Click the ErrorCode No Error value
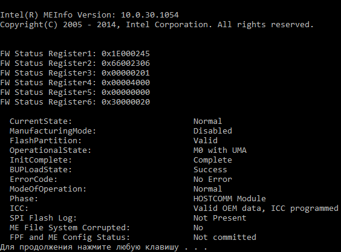 (x=213, y=179)
